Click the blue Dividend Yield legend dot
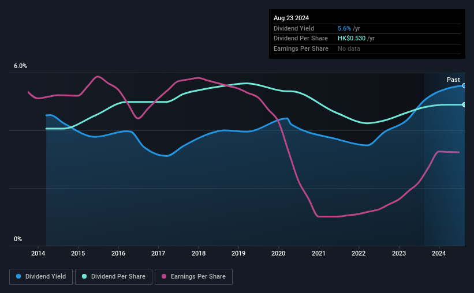This screenshot has height=293, width=474. 18,276
